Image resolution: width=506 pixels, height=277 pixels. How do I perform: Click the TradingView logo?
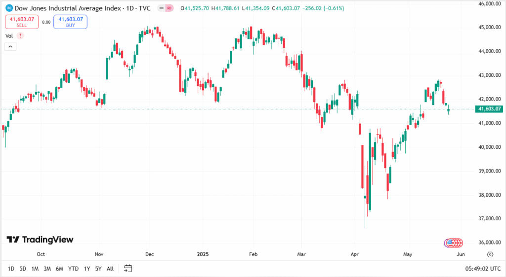pos(40,240)
